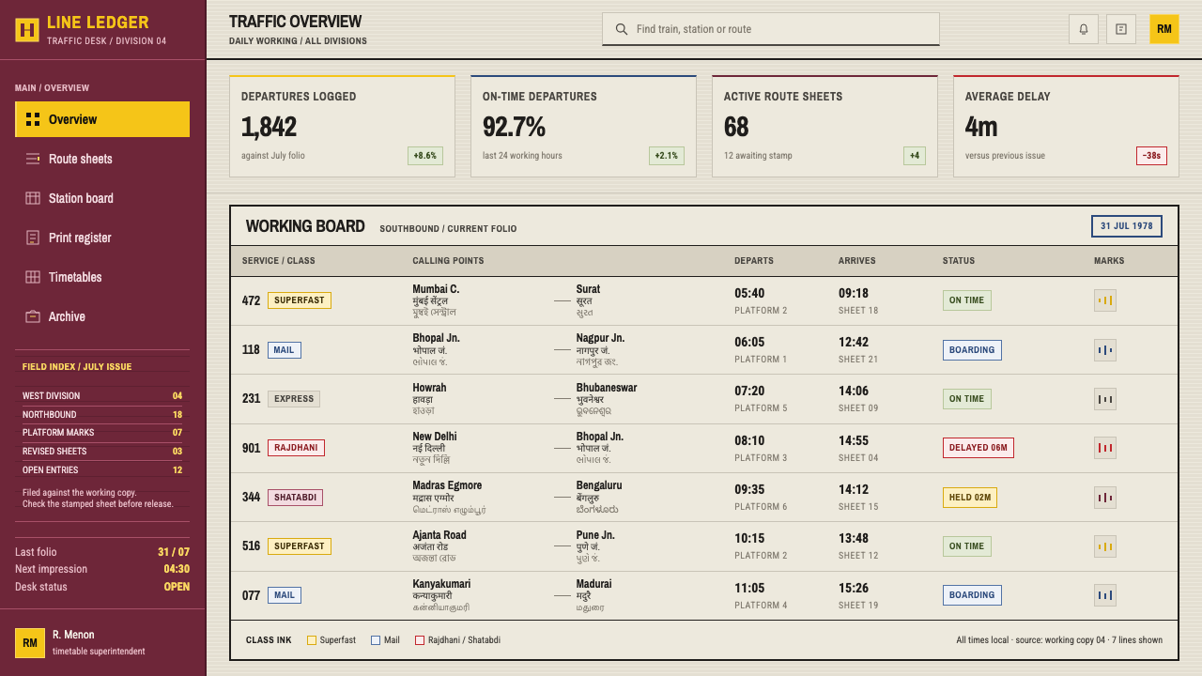Click the NORTHBOUND field index row

(x=102, y=415)
